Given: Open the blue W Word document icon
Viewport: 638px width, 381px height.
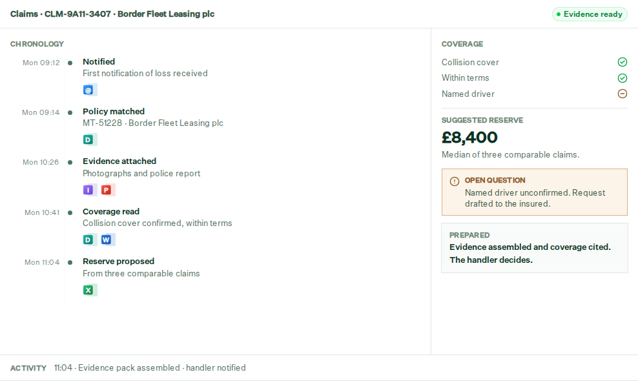Looking at the screenshot, I should click(106, 240).
